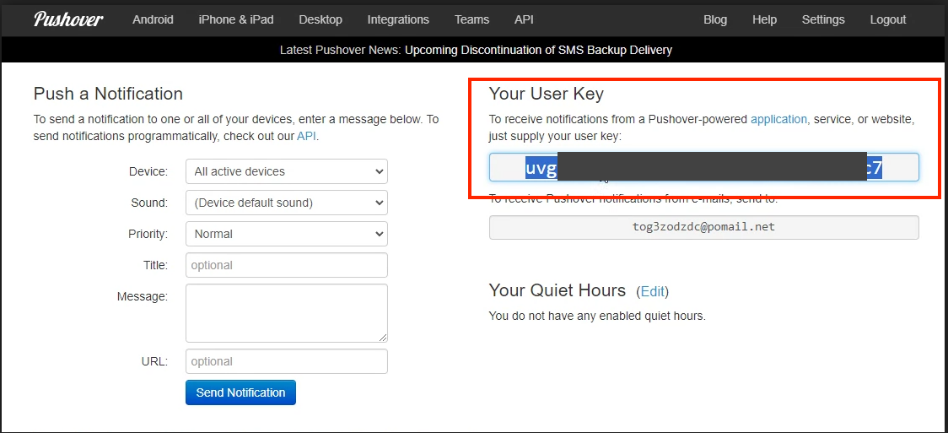Open the Desktop nav item
The width and height of the screenshot is (948, 433).
[x=320, y=19]
